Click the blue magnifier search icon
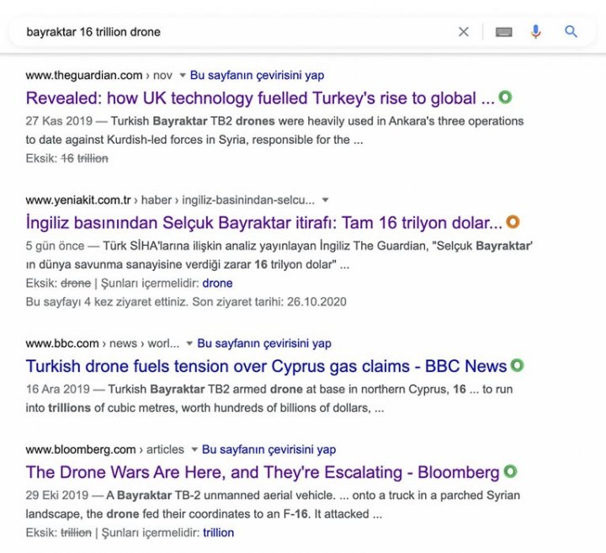The image size is (606, 553). (571, 32)
